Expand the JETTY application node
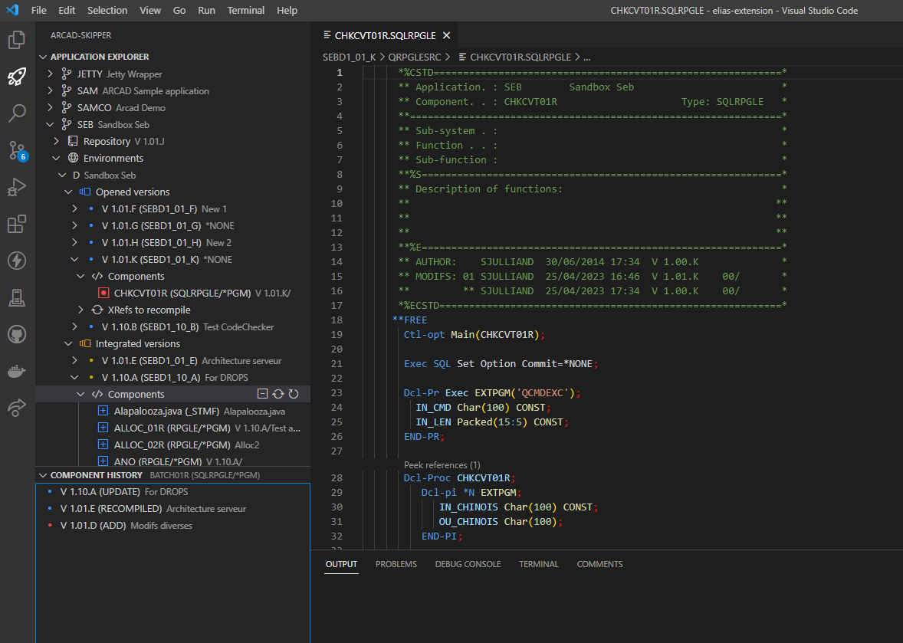The height and width of the screenshot is (643, 903). point(51,74)
